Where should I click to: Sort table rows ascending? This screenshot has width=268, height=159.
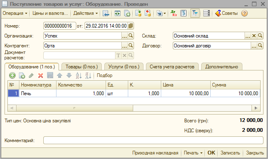click(79, 75)
